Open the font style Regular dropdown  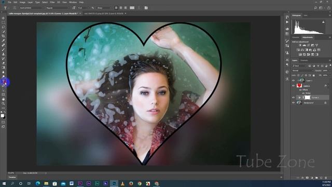click(58, 8)
